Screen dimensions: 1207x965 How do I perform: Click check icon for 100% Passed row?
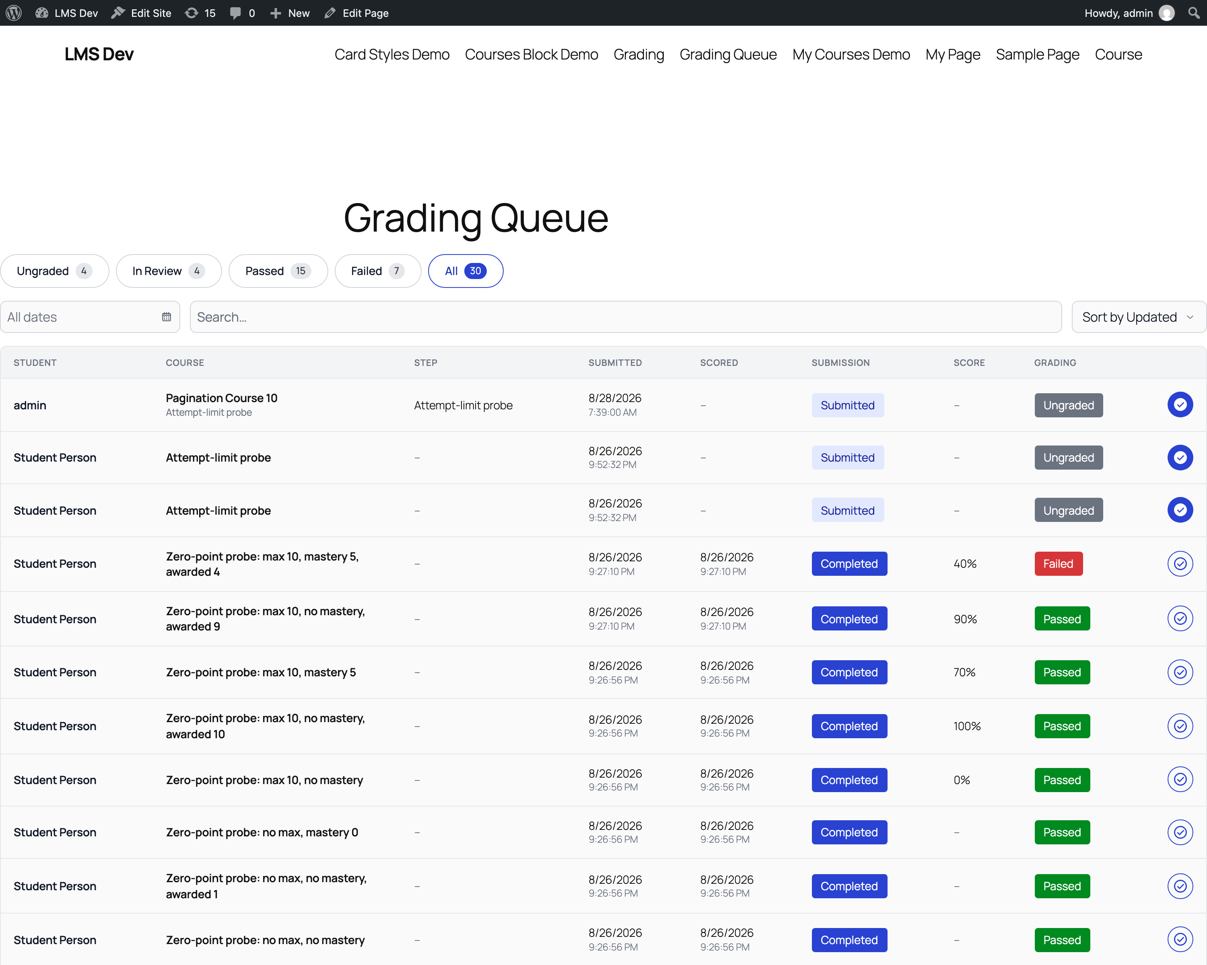pos(1180,726)
